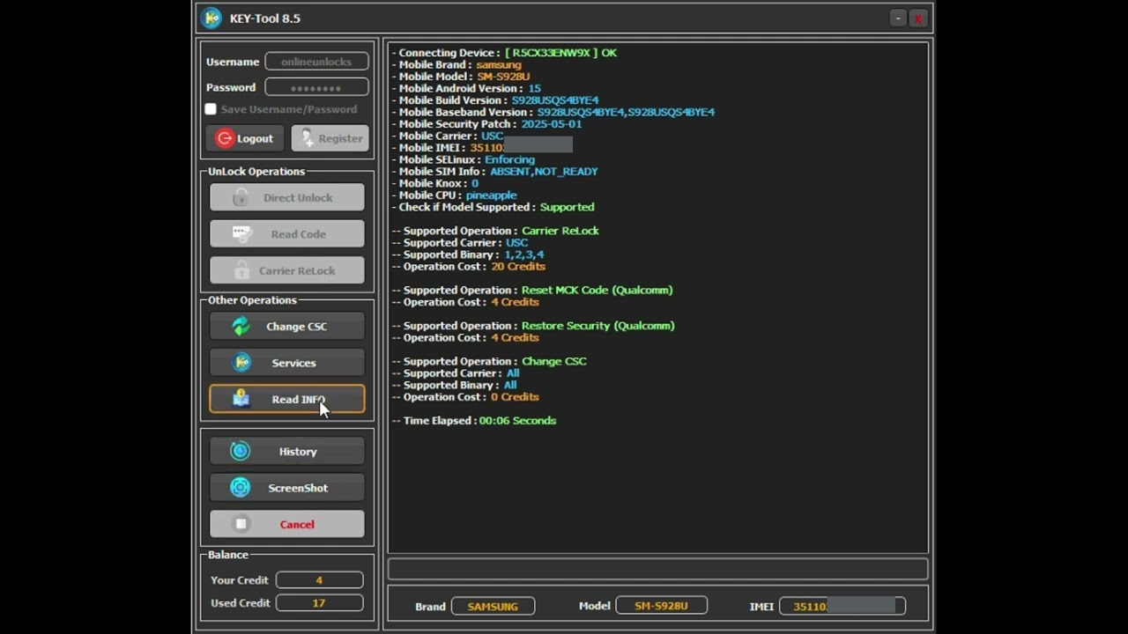Enable the Save Username/Password checkbox
This screenshot has width=1128, height=634.
click(211, 109)
